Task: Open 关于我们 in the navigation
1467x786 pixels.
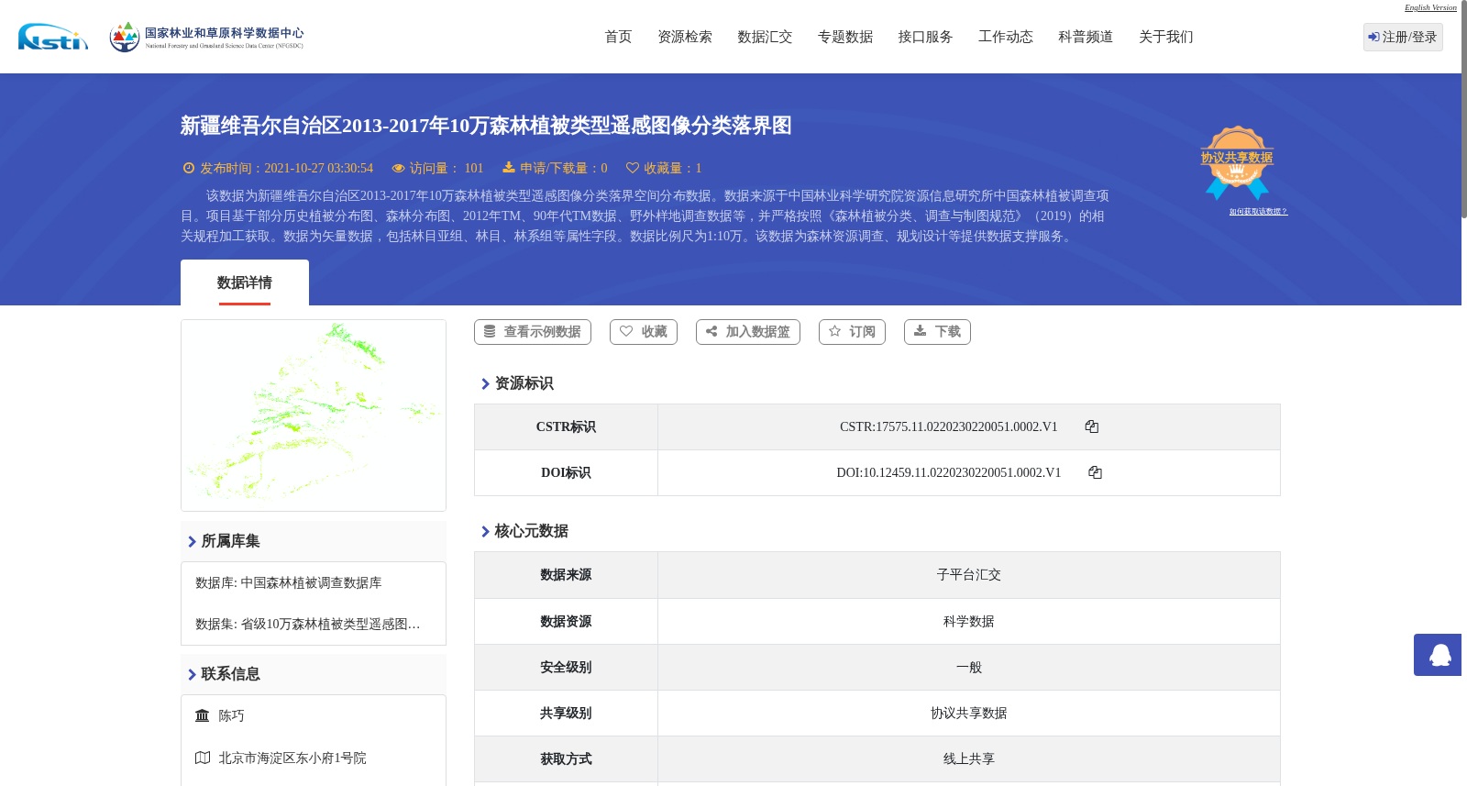Action: (x=1166, y=37)
